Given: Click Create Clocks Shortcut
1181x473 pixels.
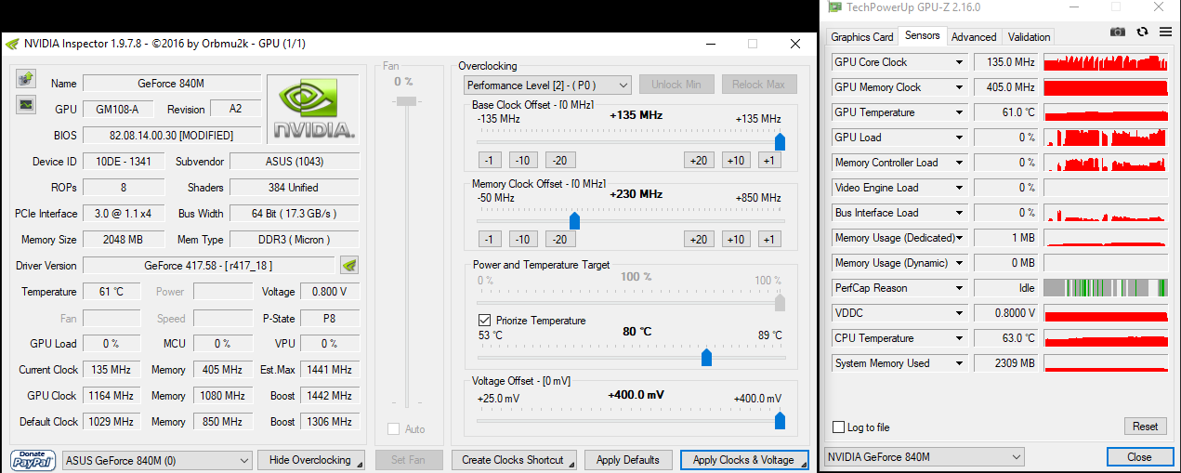Looking at the screenshot, I should (x=514, y=460).
